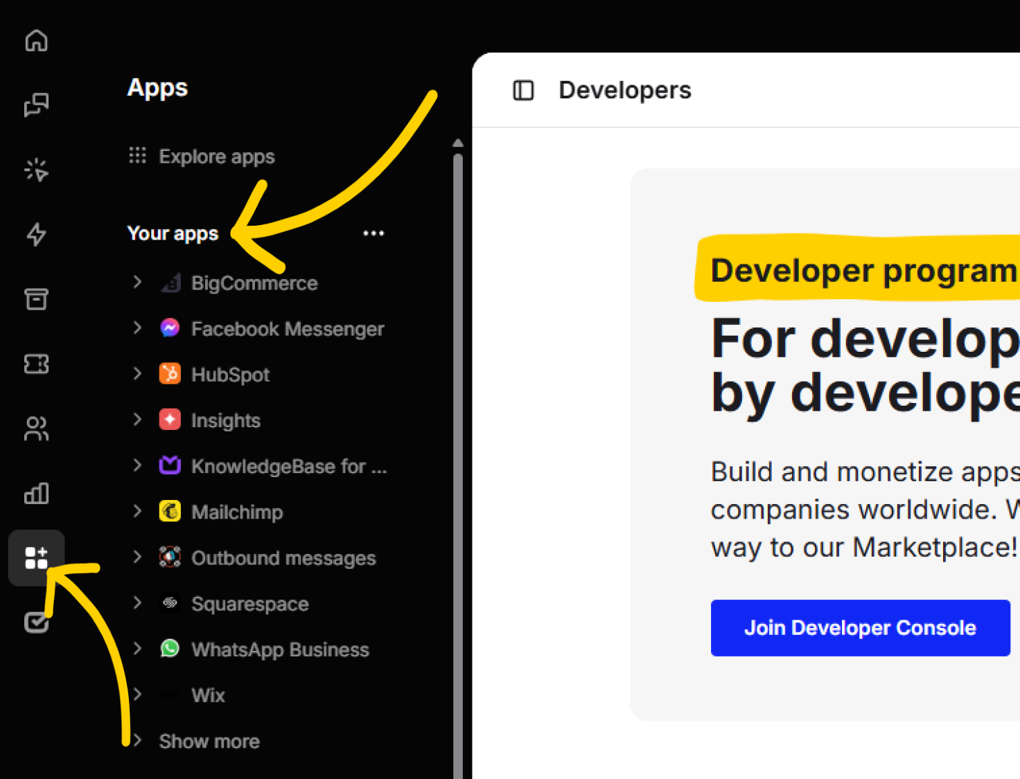Image resolution: width=1020 pixels, height=779 pixels.
Task: Select KnowledgeBase for ... app entry
Action: 289,466
